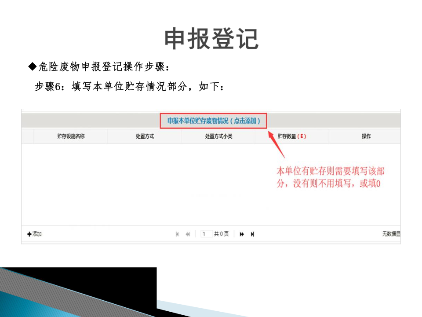Go to last page pager icon
The height and width of the screenshot is (317, 422).
coord(252,234)
